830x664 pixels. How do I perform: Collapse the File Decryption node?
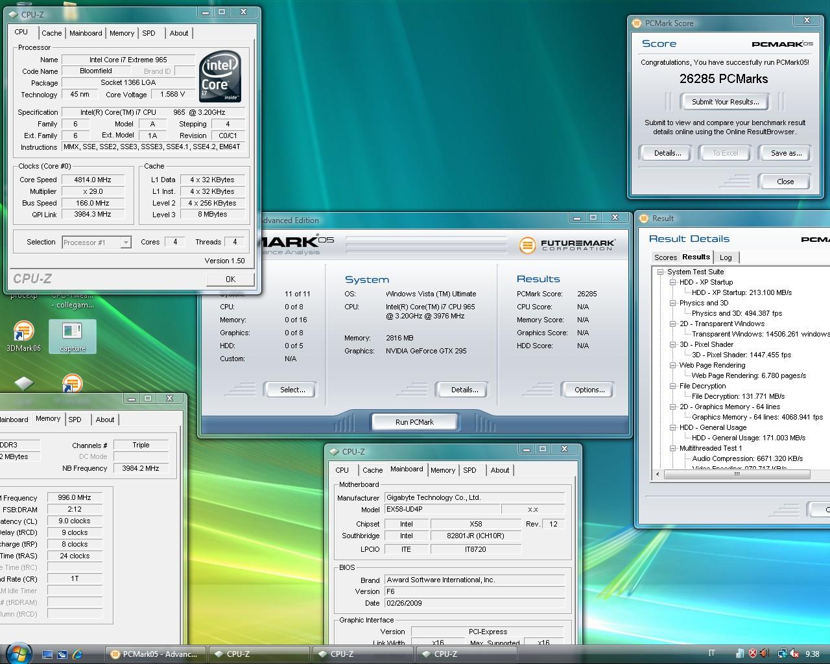click(673, 386)
